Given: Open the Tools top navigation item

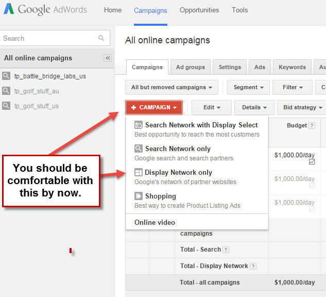Looking at the screenshot, I should pos(239,10).
